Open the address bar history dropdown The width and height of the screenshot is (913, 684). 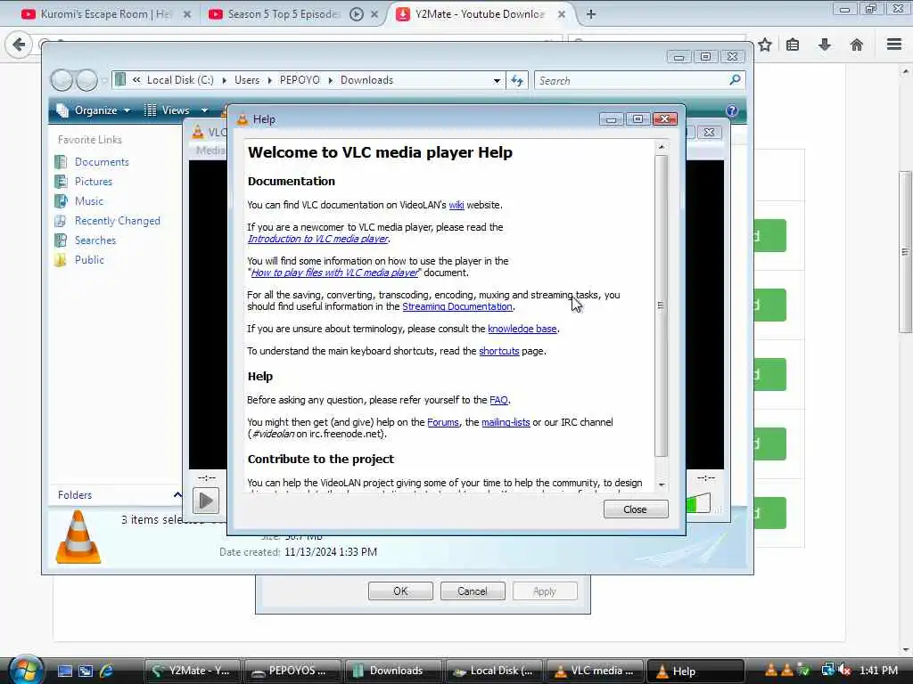(x=497, y=81)
